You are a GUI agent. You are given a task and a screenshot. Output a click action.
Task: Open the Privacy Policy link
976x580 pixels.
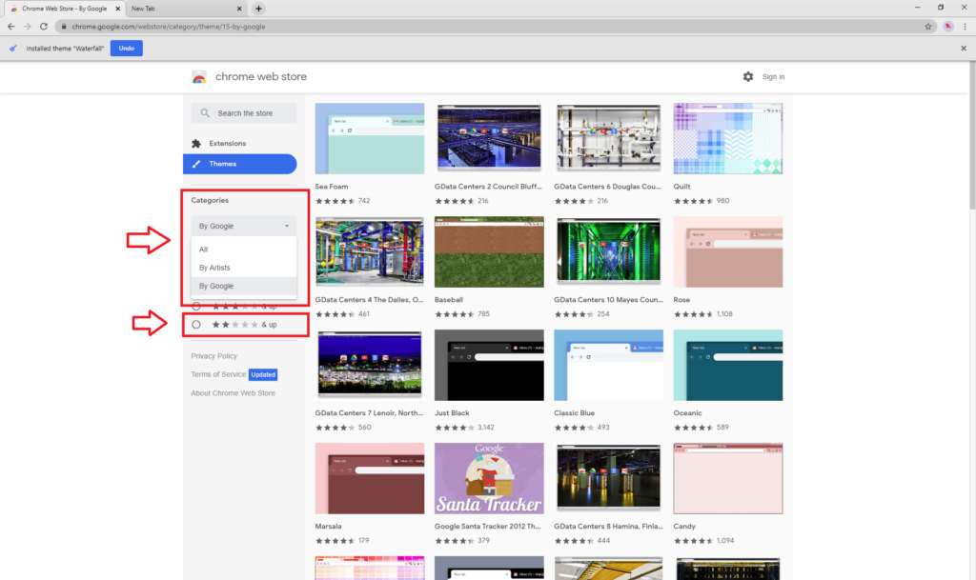pos(214,355)
